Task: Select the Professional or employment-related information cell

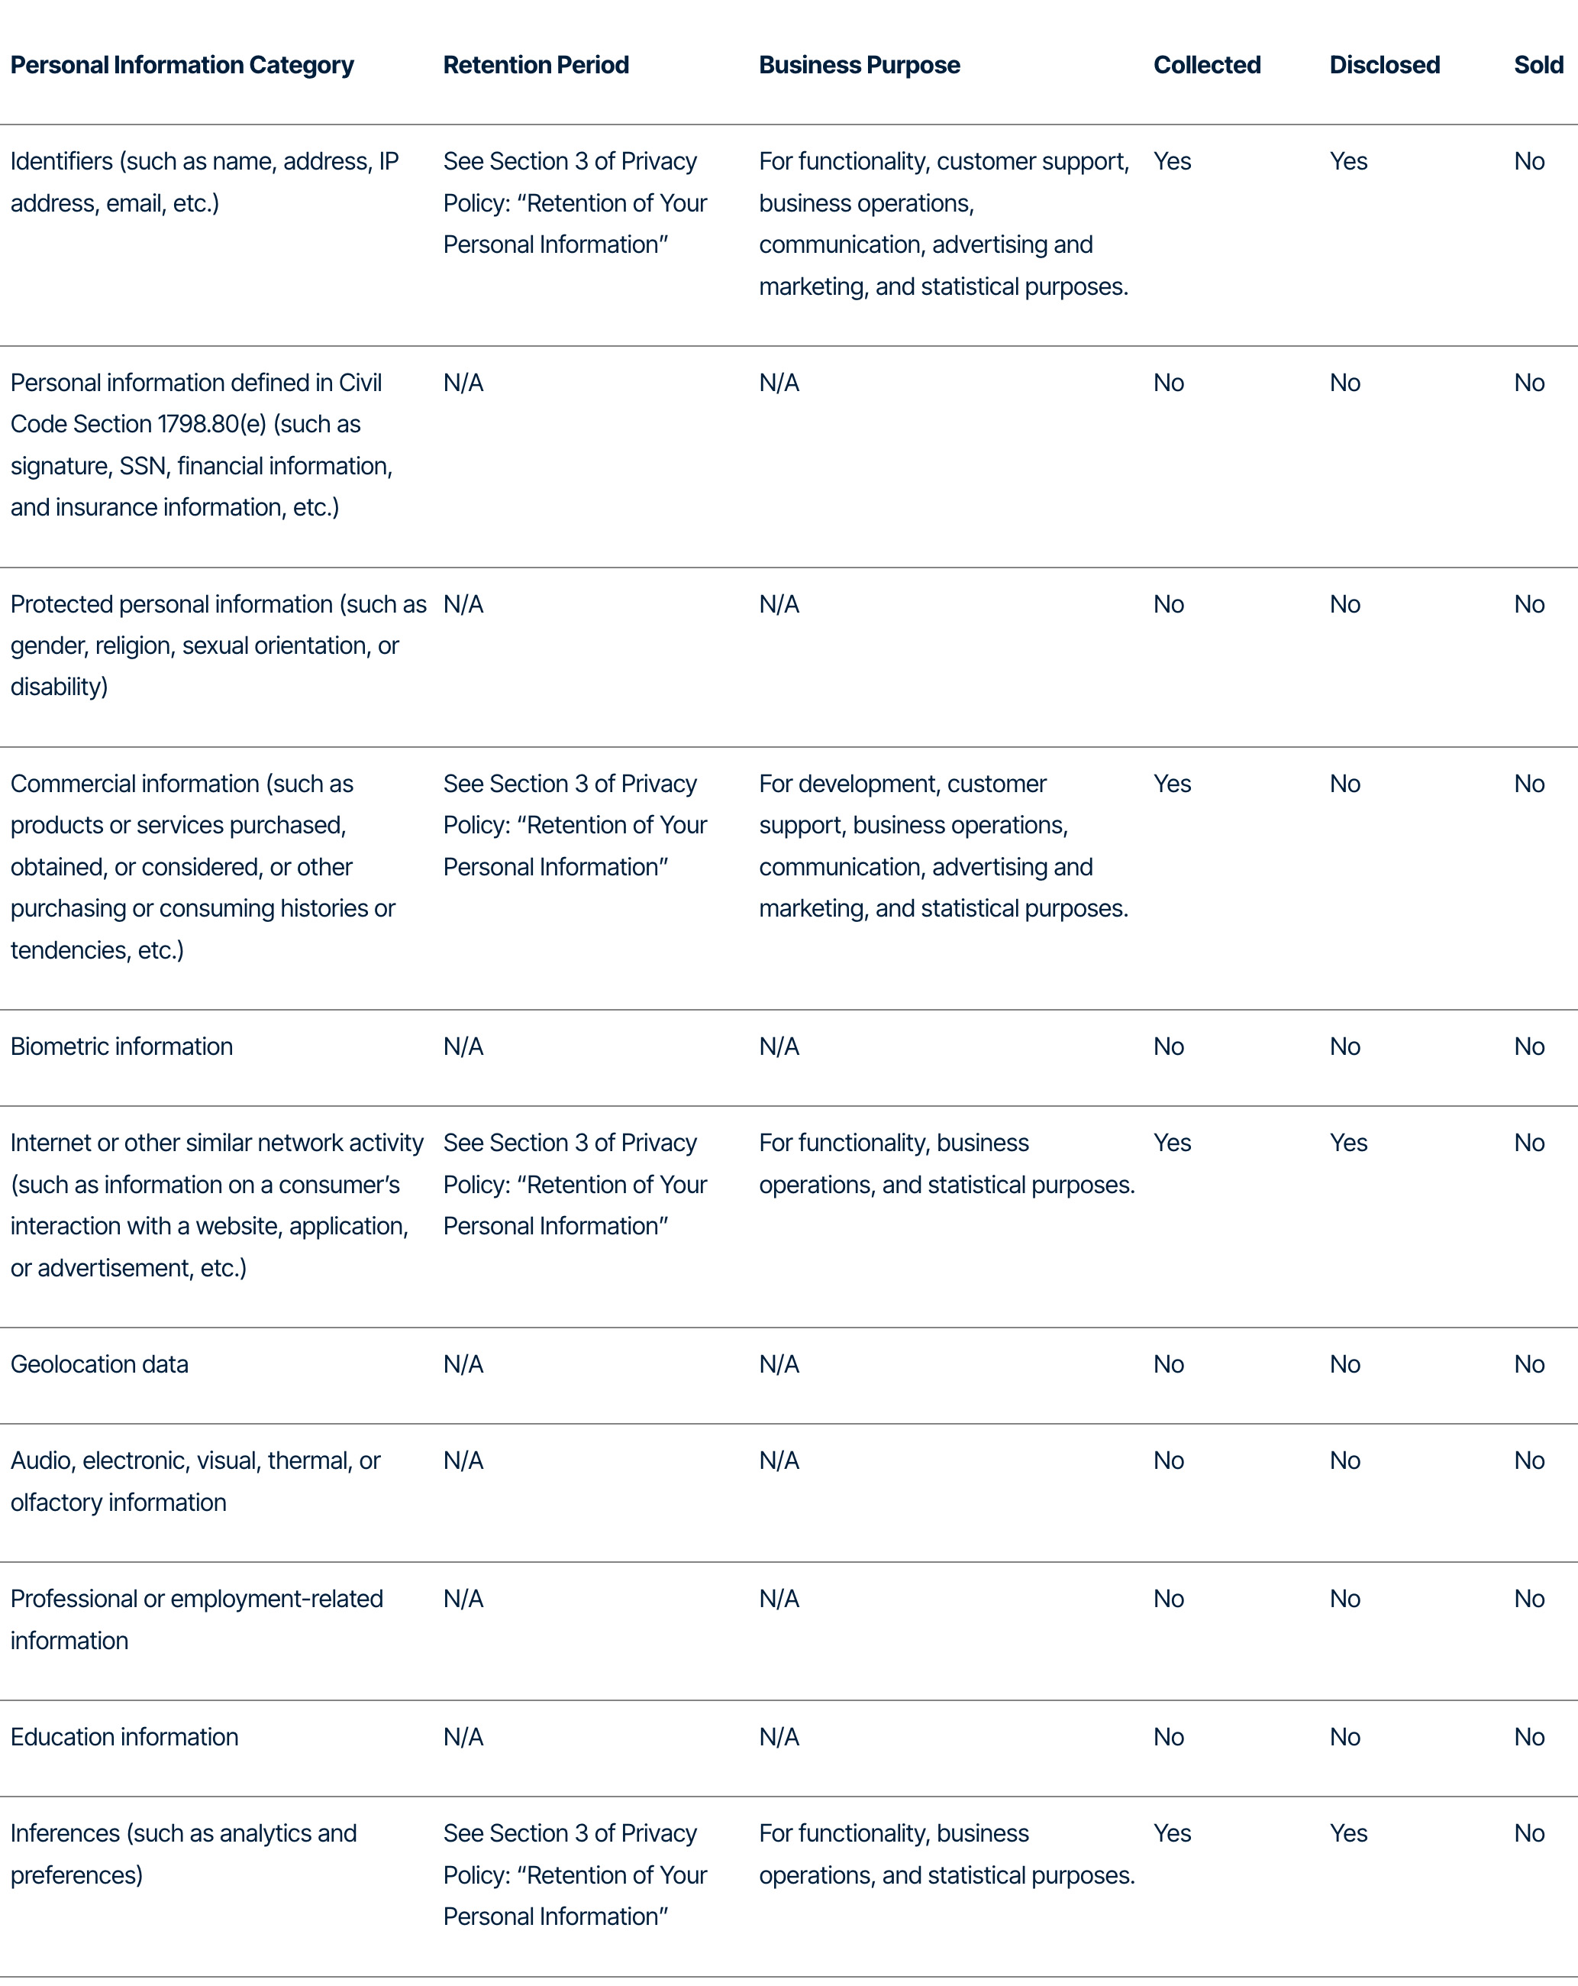Action: [x=196, y=1619]
